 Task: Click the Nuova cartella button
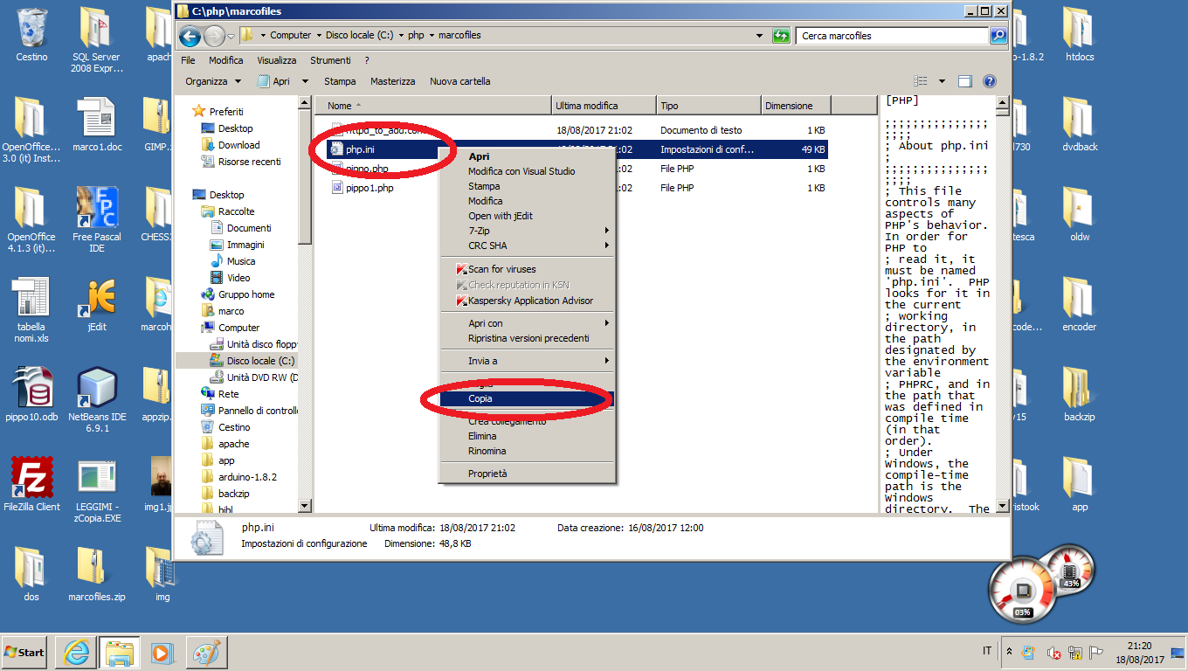(459, 81)
